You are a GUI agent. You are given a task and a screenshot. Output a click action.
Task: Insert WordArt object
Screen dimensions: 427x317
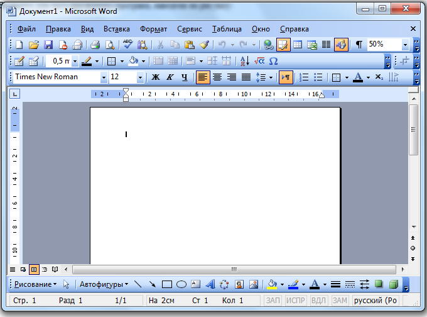point(210,284)
